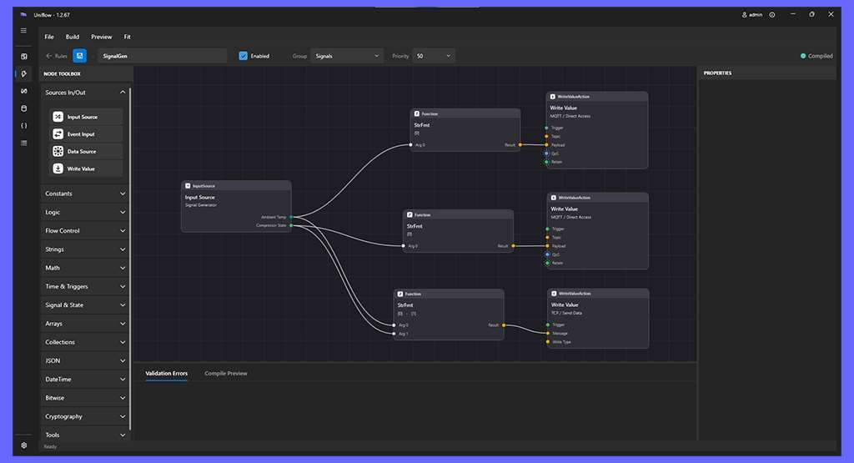Add an Event Input node from the toolbox

pyautogui.click(x=86, y=134)
